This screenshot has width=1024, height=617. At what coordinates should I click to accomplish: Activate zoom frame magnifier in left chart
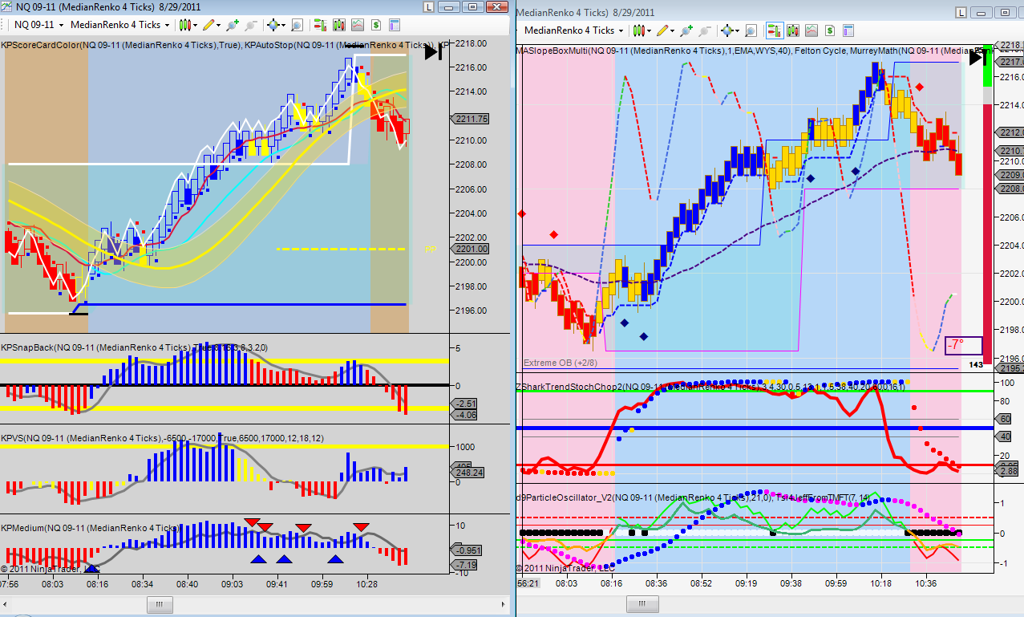click(x=296, y=25)
